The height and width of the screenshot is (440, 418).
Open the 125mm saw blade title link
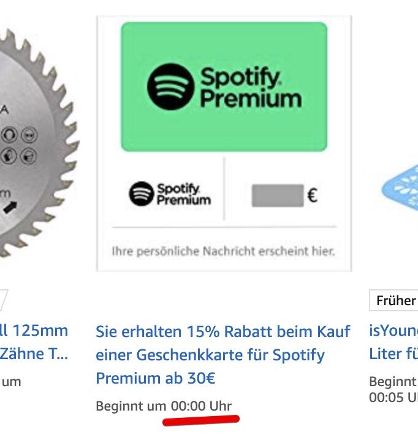pos(34,342)
